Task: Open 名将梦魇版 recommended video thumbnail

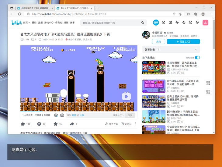Action: click(x=154, y=68)
